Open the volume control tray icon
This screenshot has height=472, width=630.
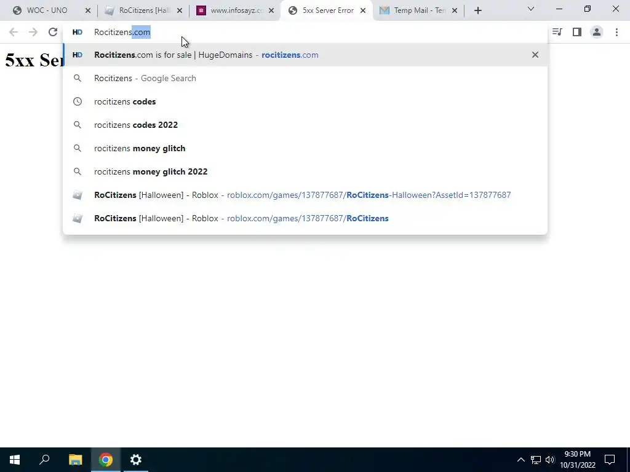coord(550,460)
